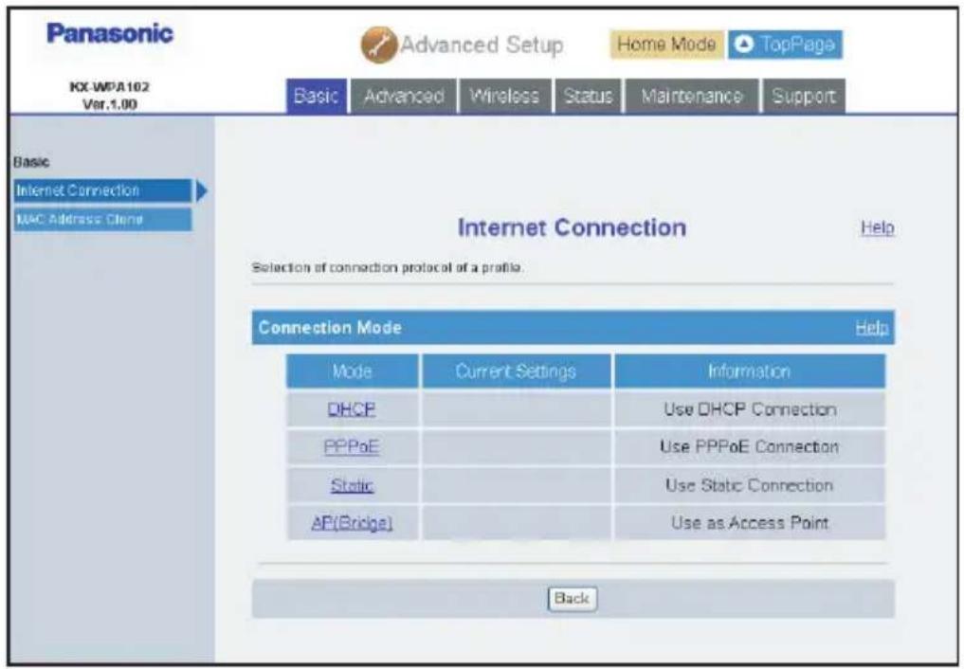Switch to the Advanced tab

click(x=403, y=96)
